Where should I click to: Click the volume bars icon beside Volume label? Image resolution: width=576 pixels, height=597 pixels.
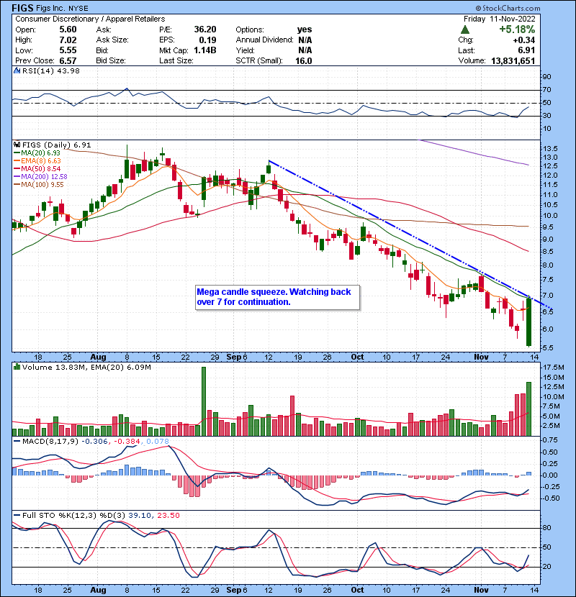tap(17, 367)
